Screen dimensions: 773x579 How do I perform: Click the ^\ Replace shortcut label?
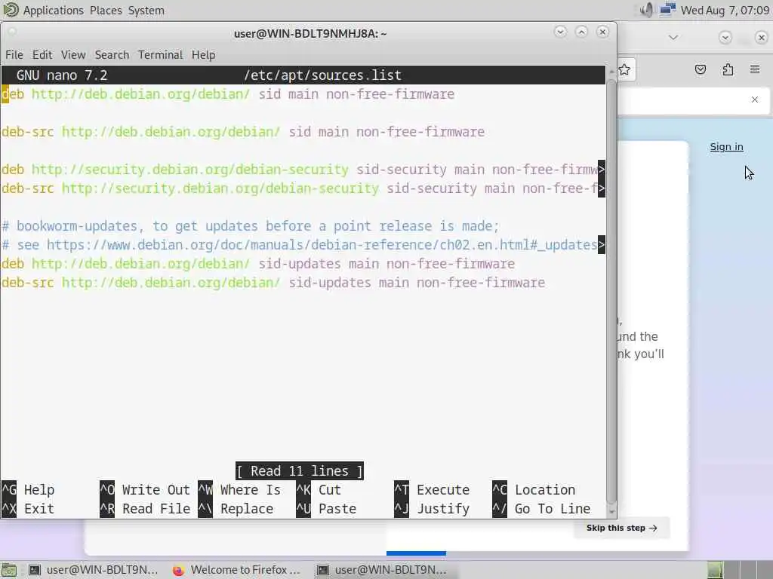(x=236, y=509)
